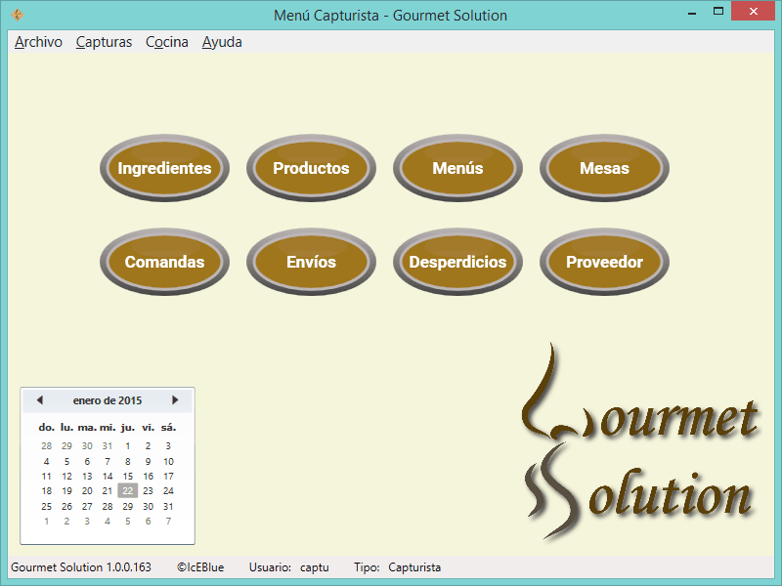782x586 pixels.
Task: Click the Productos oval button
Action: pyautogui.click(x=311, y=168)
